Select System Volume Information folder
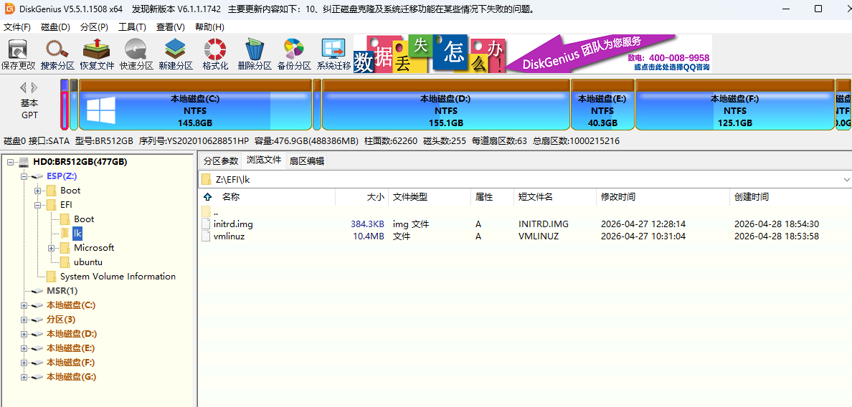 click(118, 276)
